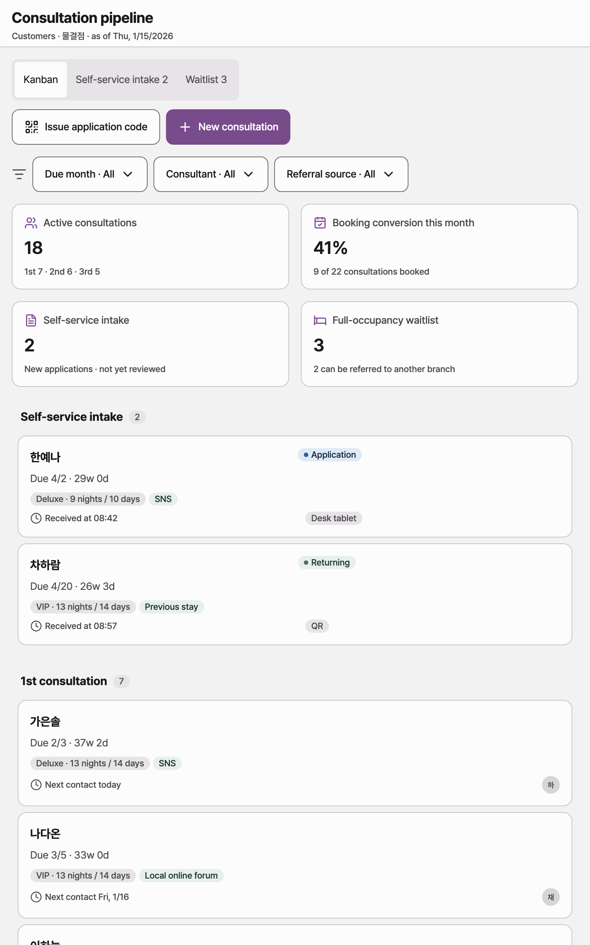The image size is (590, 945).
Task: Click the clock icon by Next contact Fri, 1/16
Action: [x=36, y=897]
